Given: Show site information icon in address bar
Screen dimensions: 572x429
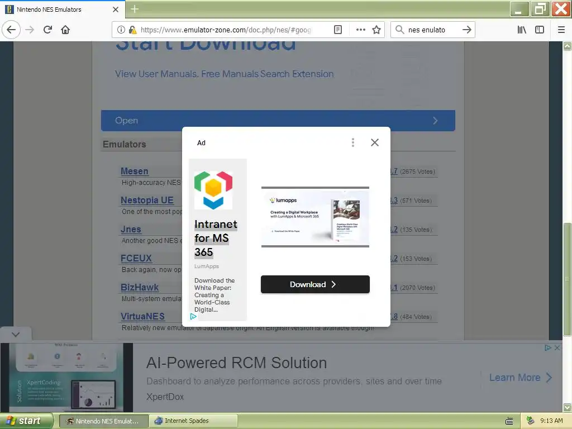Looking at the screenshot, I should tap(121, 30).
